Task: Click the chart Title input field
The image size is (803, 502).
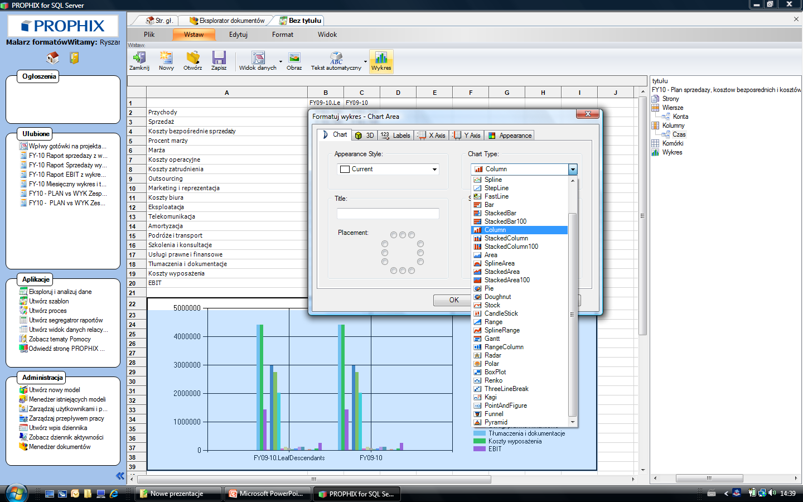Action: click(x=388, y=214)
